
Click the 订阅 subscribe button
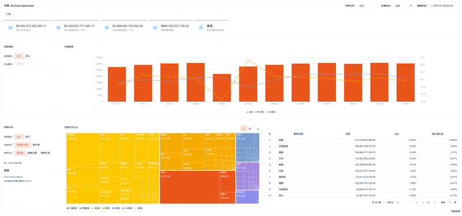8,14
